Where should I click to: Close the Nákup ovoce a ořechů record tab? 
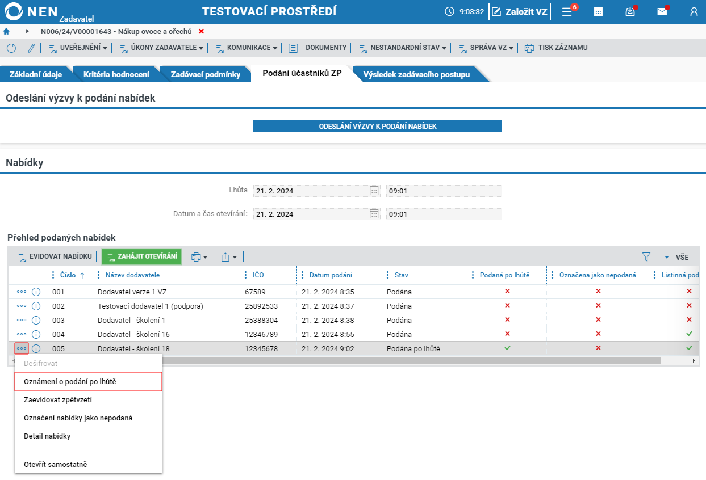(x=201, y=31)
